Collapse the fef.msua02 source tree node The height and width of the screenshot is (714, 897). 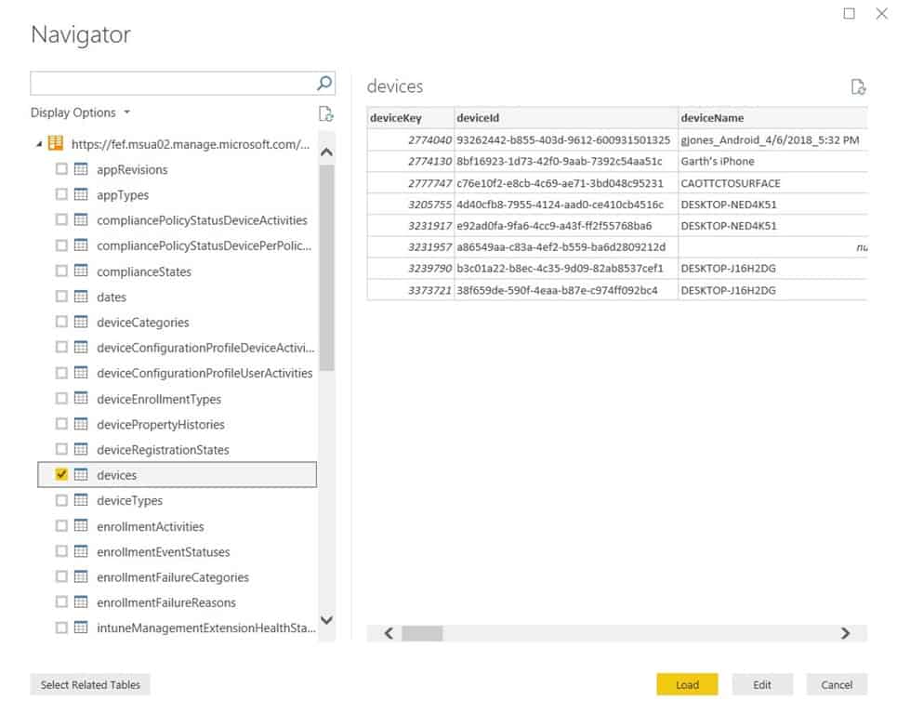tap(39, 144)
